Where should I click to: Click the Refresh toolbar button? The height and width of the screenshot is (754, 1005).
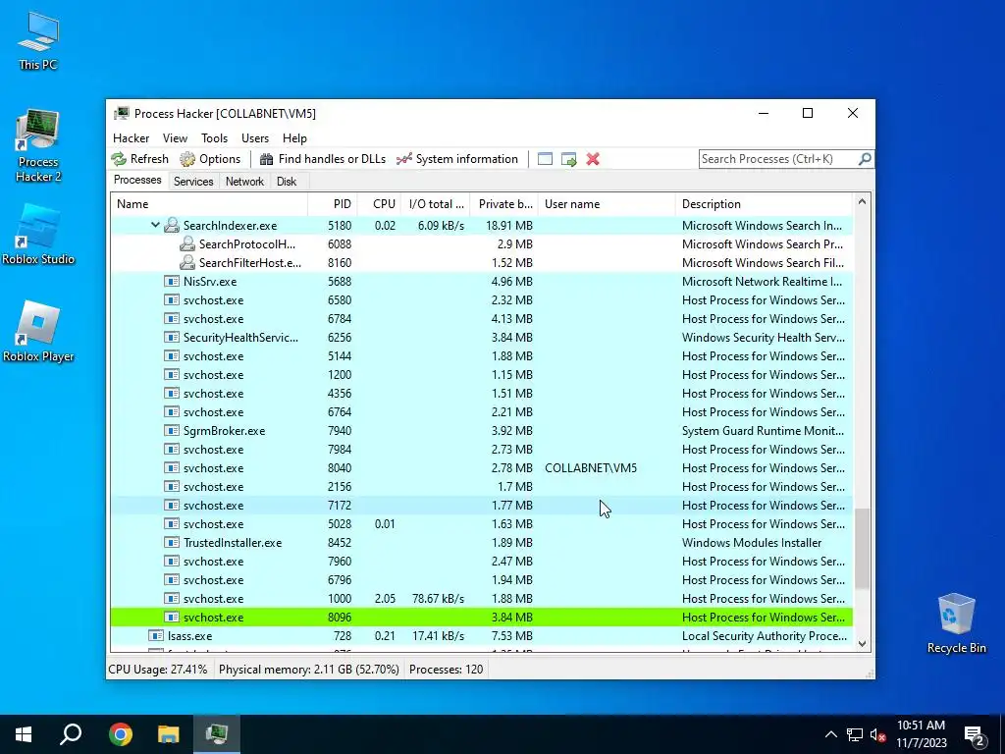[x=139, y=159]
